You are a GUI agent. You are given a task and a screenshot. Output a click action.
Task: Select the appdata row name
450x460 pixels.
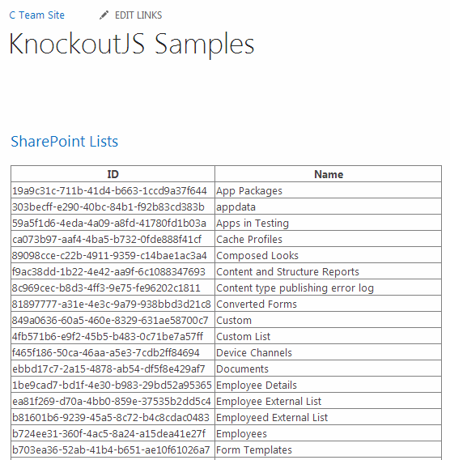click(329, 207)
